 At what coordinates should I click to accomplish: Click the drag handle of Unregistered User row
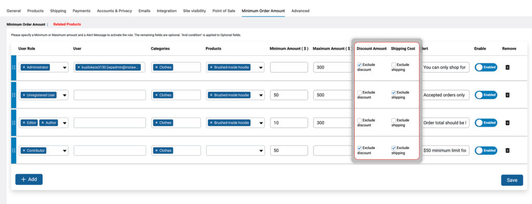tap(14, 95)
